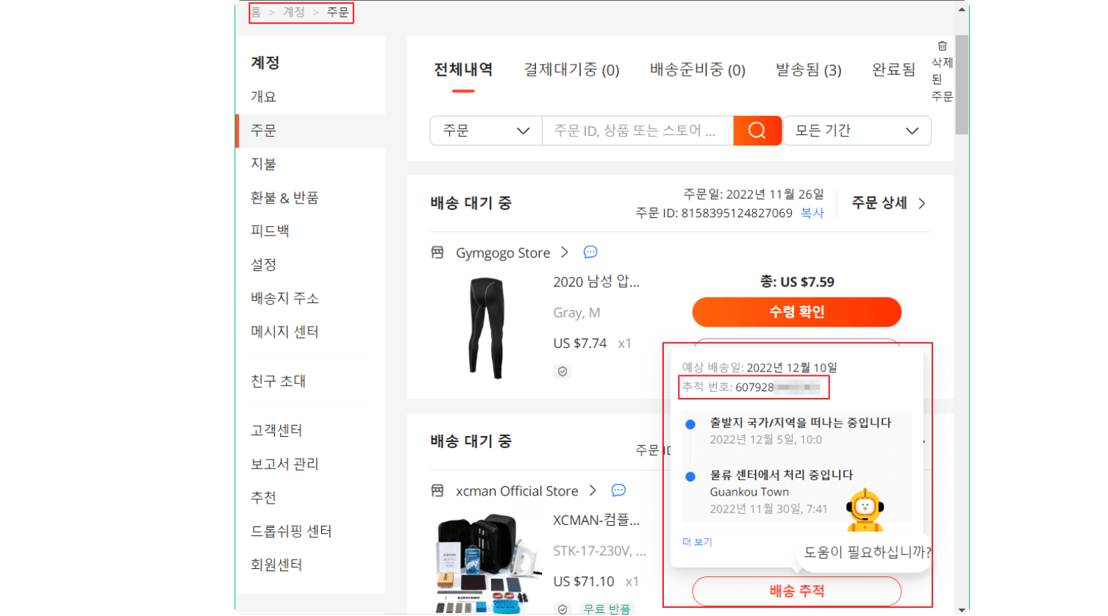The height and width of the screenshot is (616, 1108).
Task: Open 설정 in sidebar
Action: pyautogui.click(x=263, y=264)
